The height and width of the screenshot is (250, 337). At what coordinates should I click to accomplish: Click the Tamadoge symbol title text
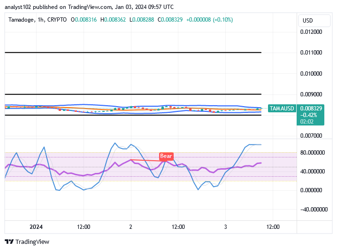tap(38, 20)
